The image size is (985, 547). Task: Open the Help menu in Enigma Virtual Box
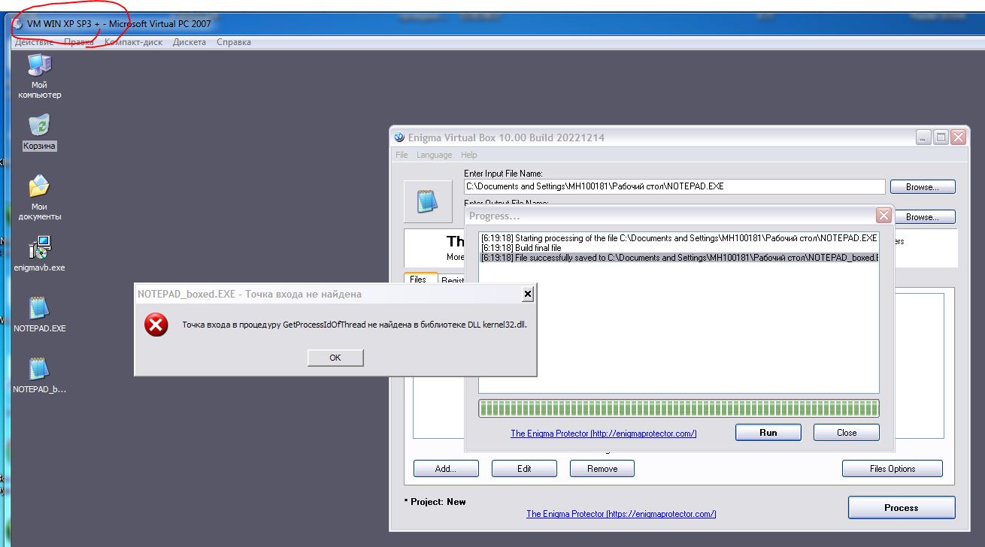click(469, 155)
